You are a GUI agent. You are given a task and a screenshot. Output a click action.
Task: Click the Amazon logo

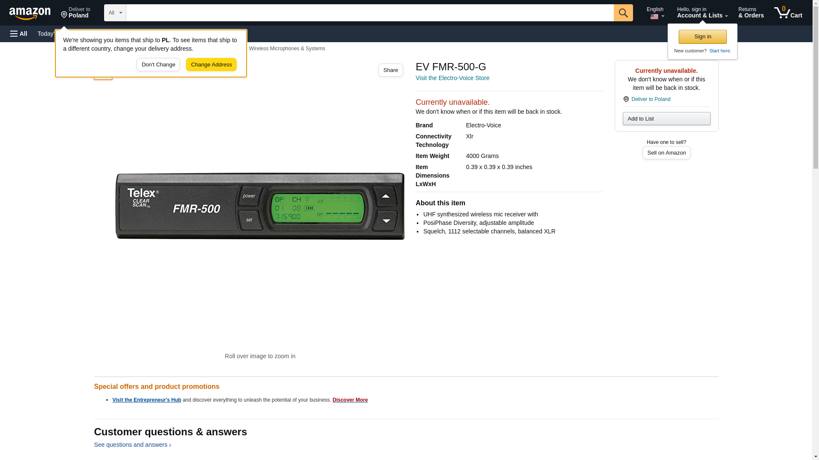point(30,13)
